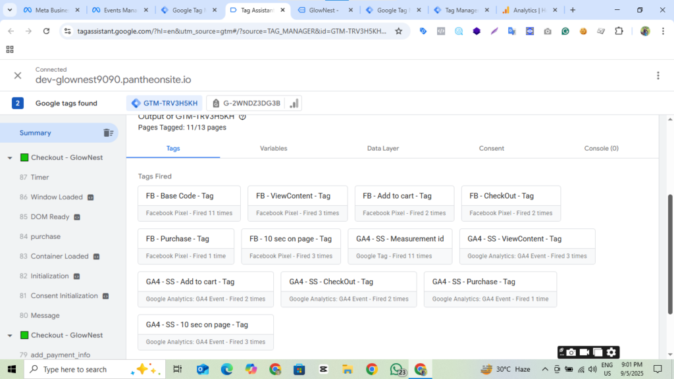
Task: Open the Chrome three-dot menu
Action: click(663, 31)
